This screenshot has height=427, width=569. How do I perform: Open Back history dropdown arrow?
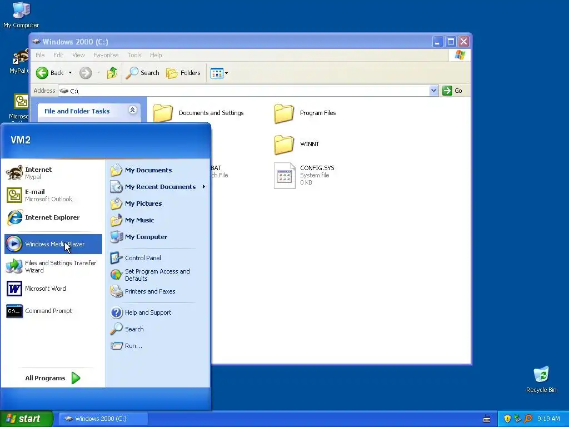click(71, 73)
